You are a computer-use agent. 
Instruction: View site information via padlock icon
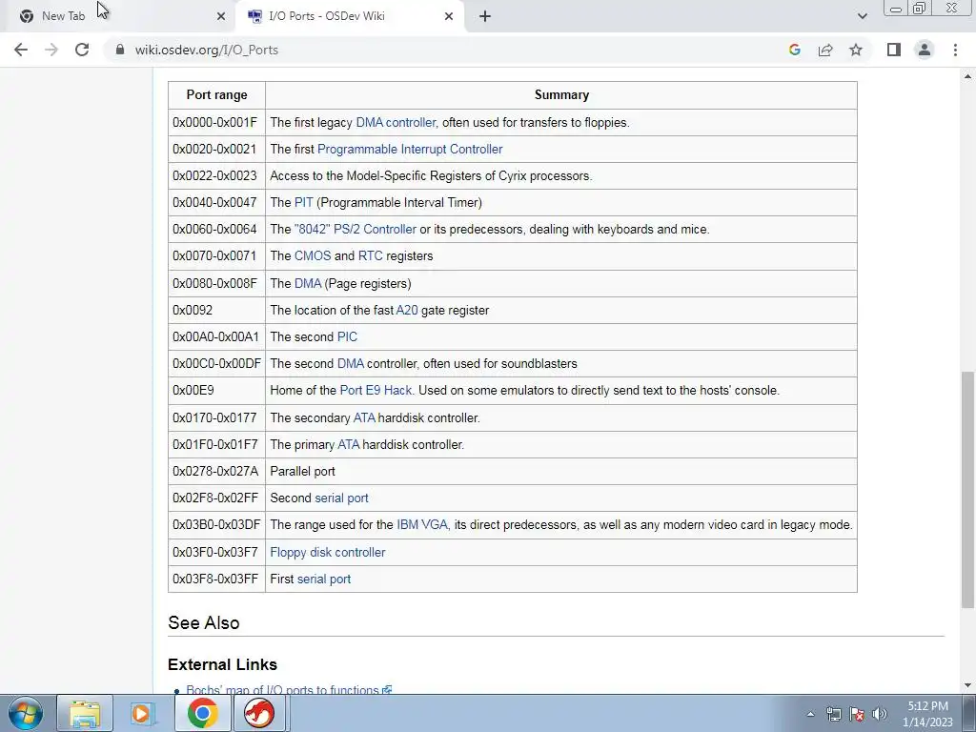click(x=120, y=50)
